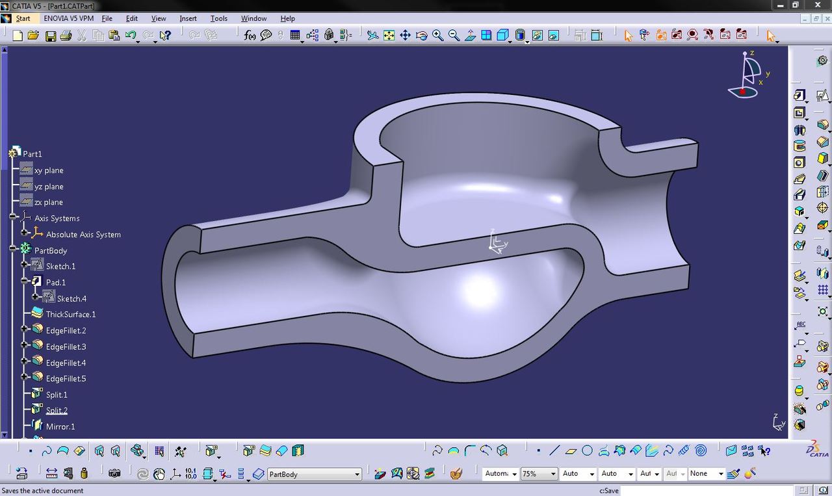Click the command input field at bottom
Screen dimensions: 832x496
tap(707, 491)
